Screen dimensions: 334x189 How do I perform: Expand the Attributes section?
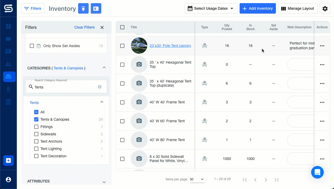(104, 182)
